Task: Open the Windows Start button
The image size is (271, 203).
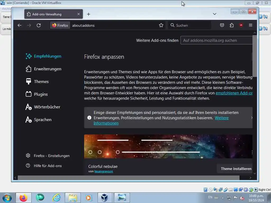Action: [7, 198]
